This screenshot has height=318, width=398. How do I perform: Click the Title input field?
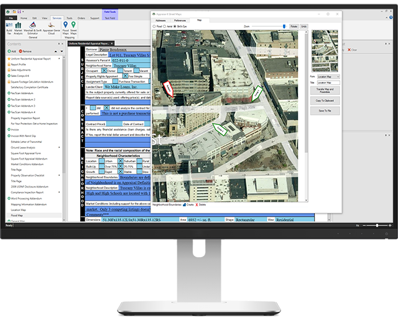[x=328, y=83]
